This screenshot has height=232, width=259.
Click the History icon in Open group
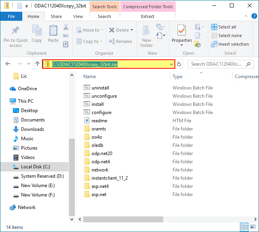197,44
